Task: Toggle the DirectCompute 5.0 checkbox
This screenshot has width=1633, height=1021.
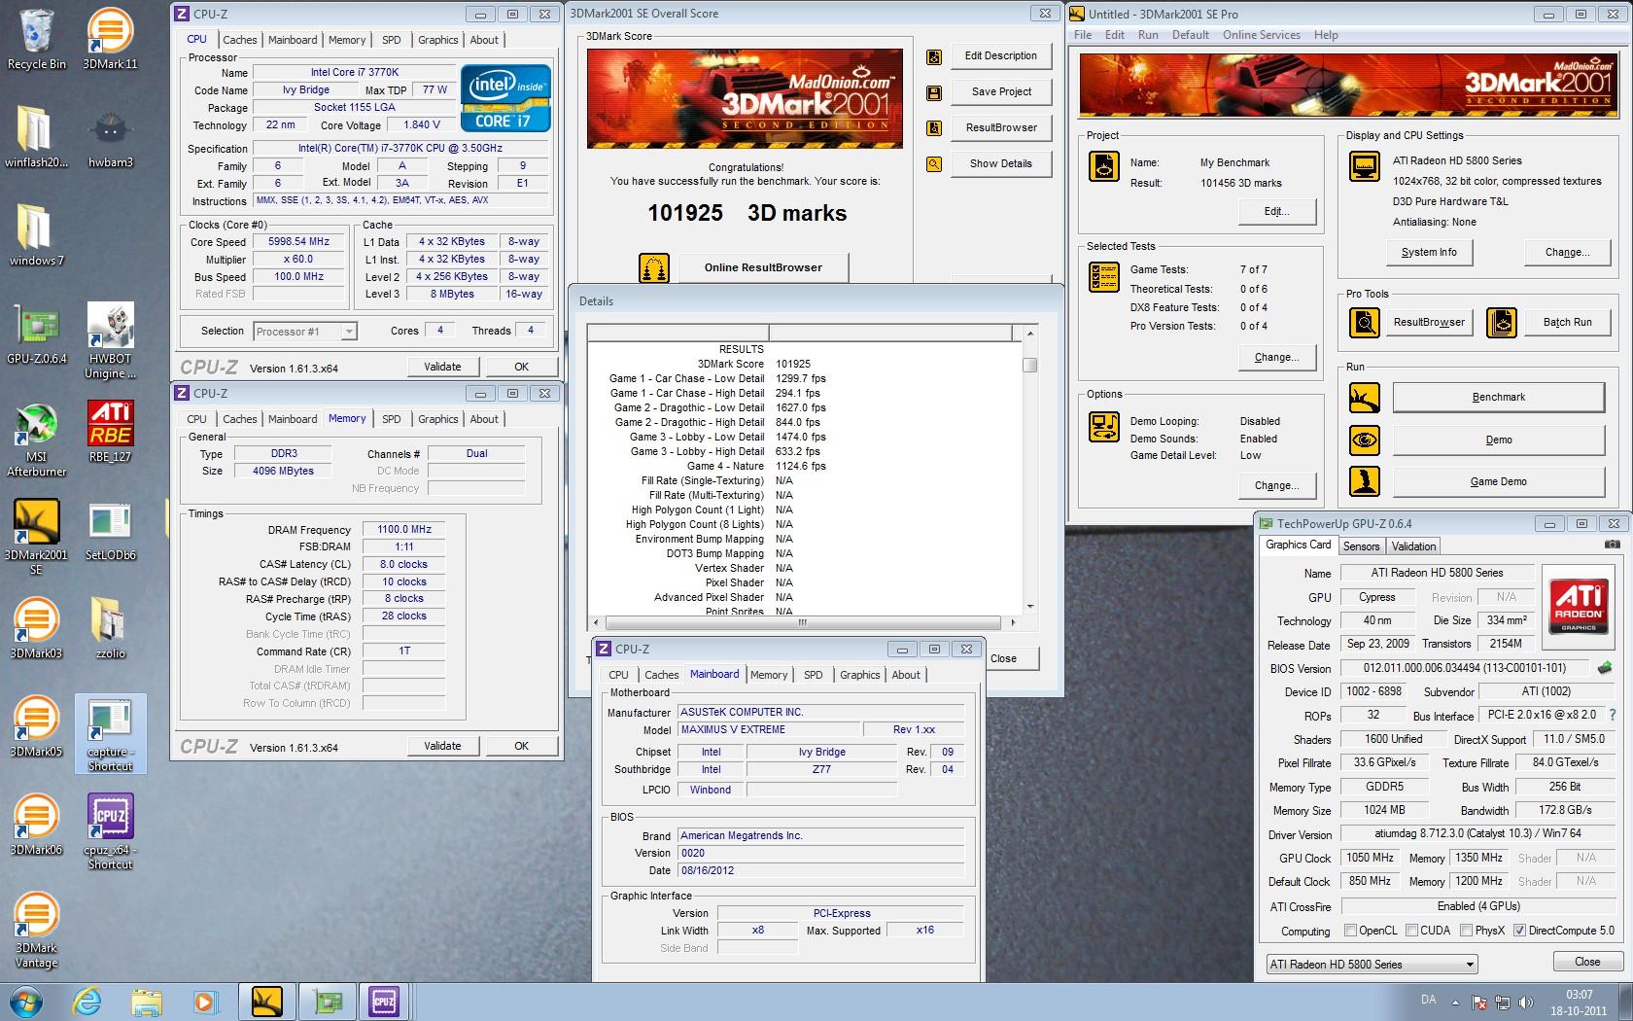Action: pos(1519,931)
